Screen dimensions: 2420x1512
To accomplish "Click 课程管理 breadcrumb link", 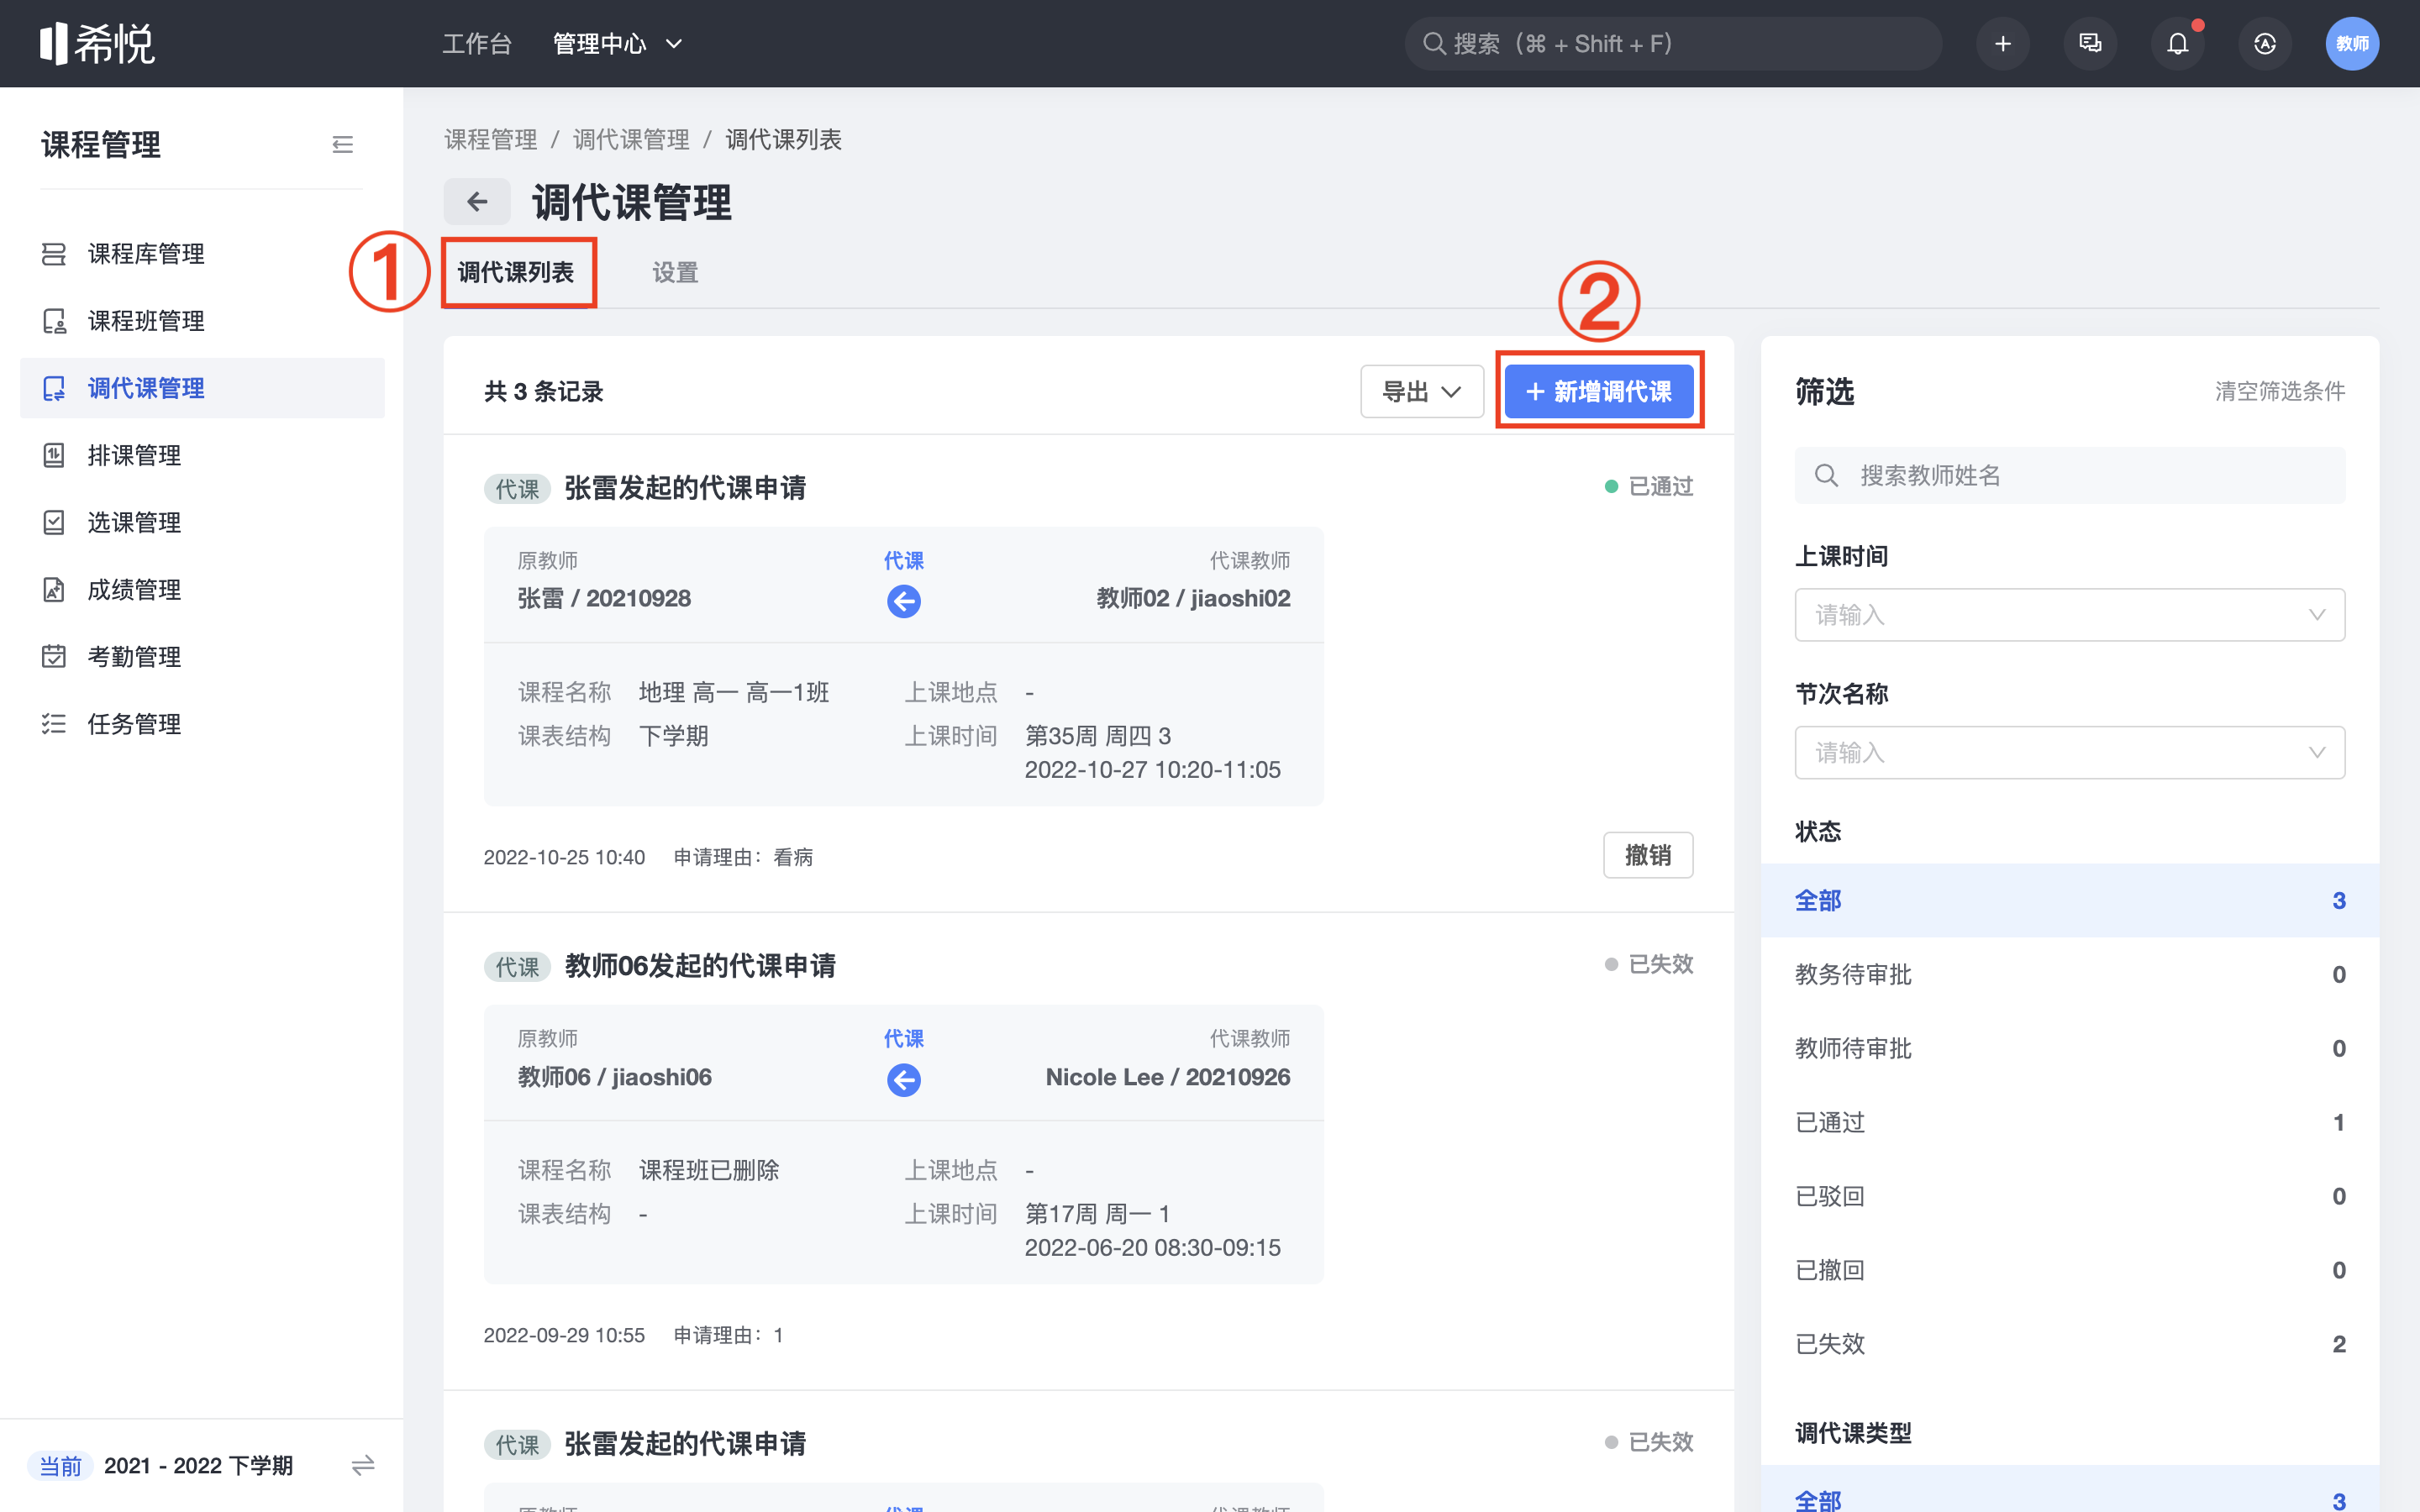I will pyautogui.click(x=490, y=139).
